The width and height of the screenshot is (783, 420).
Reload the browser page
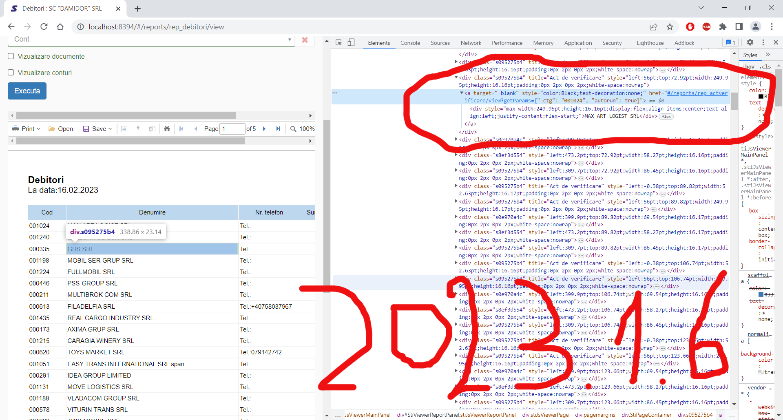point(44,27)
